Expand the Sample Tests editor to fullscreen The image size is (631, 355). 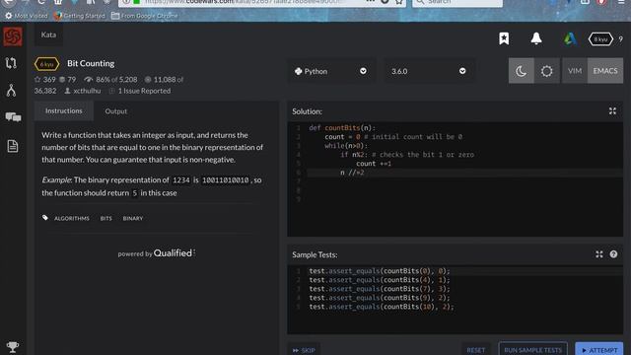(x=599, y=254)
